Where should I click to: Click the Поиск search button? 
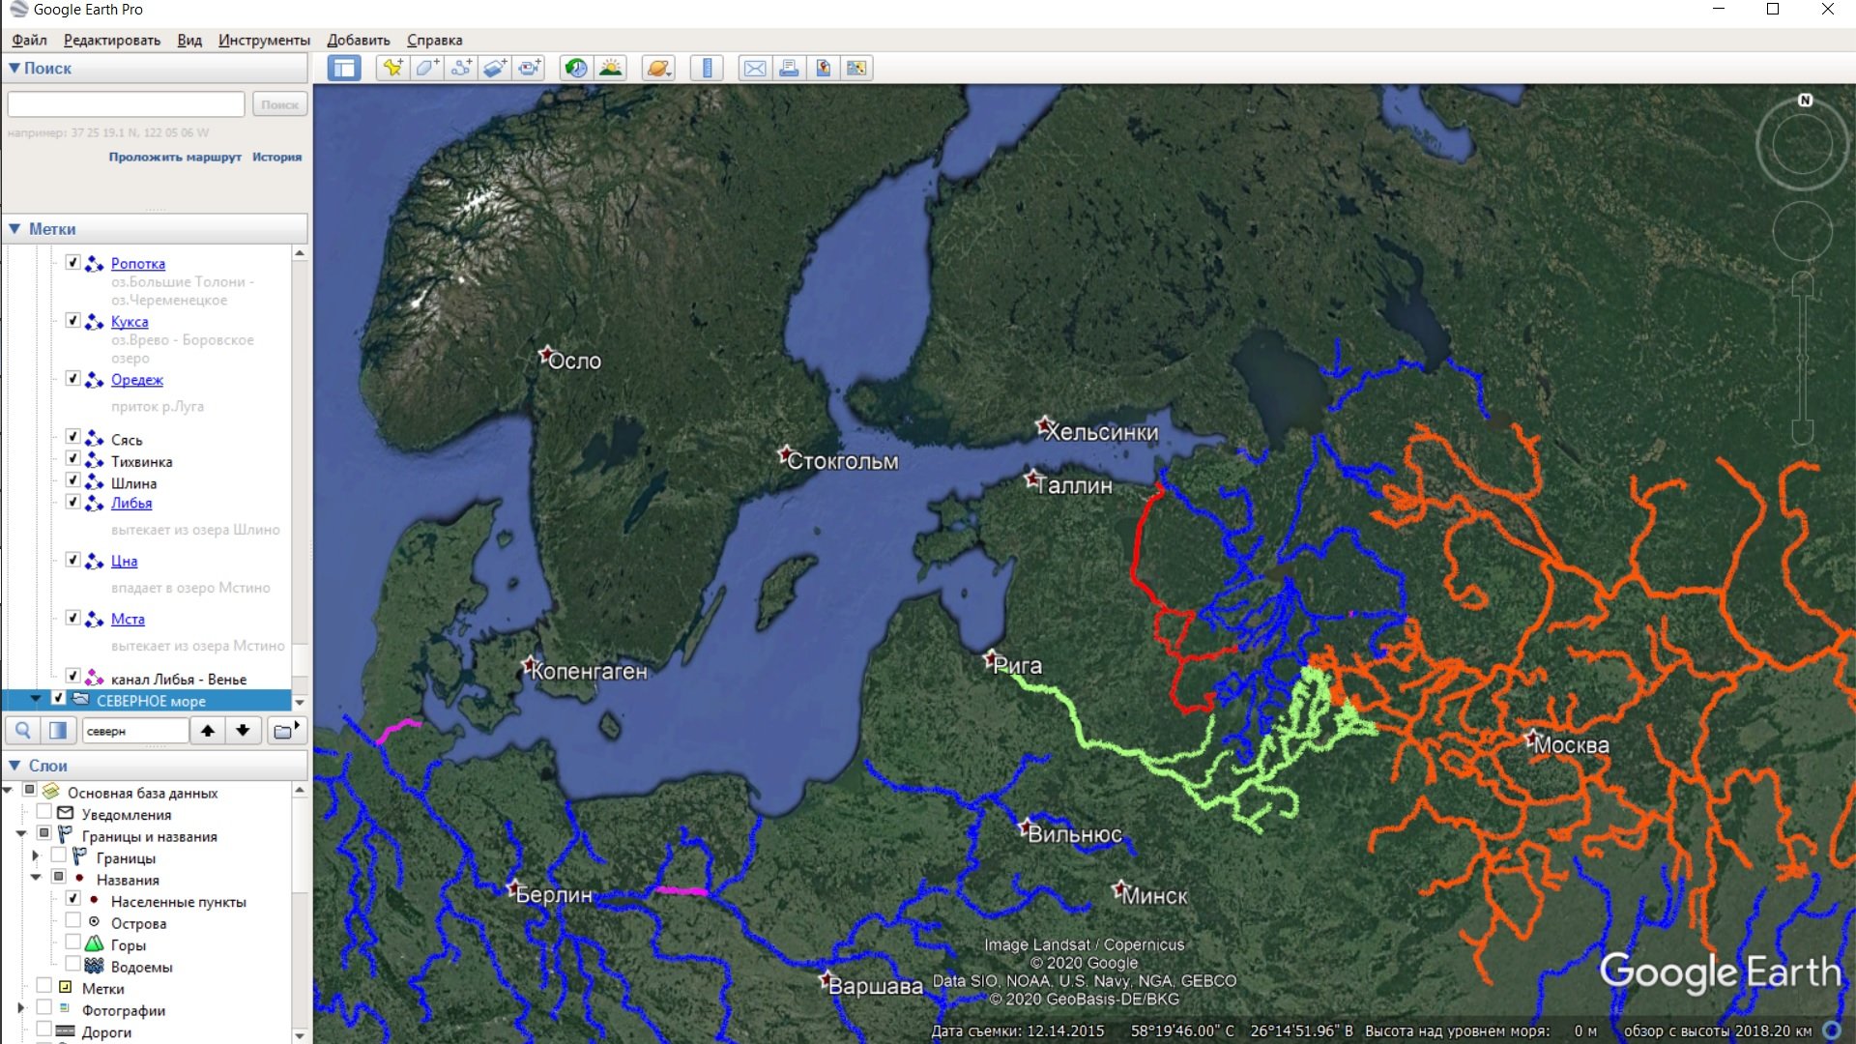pos(279,104)
